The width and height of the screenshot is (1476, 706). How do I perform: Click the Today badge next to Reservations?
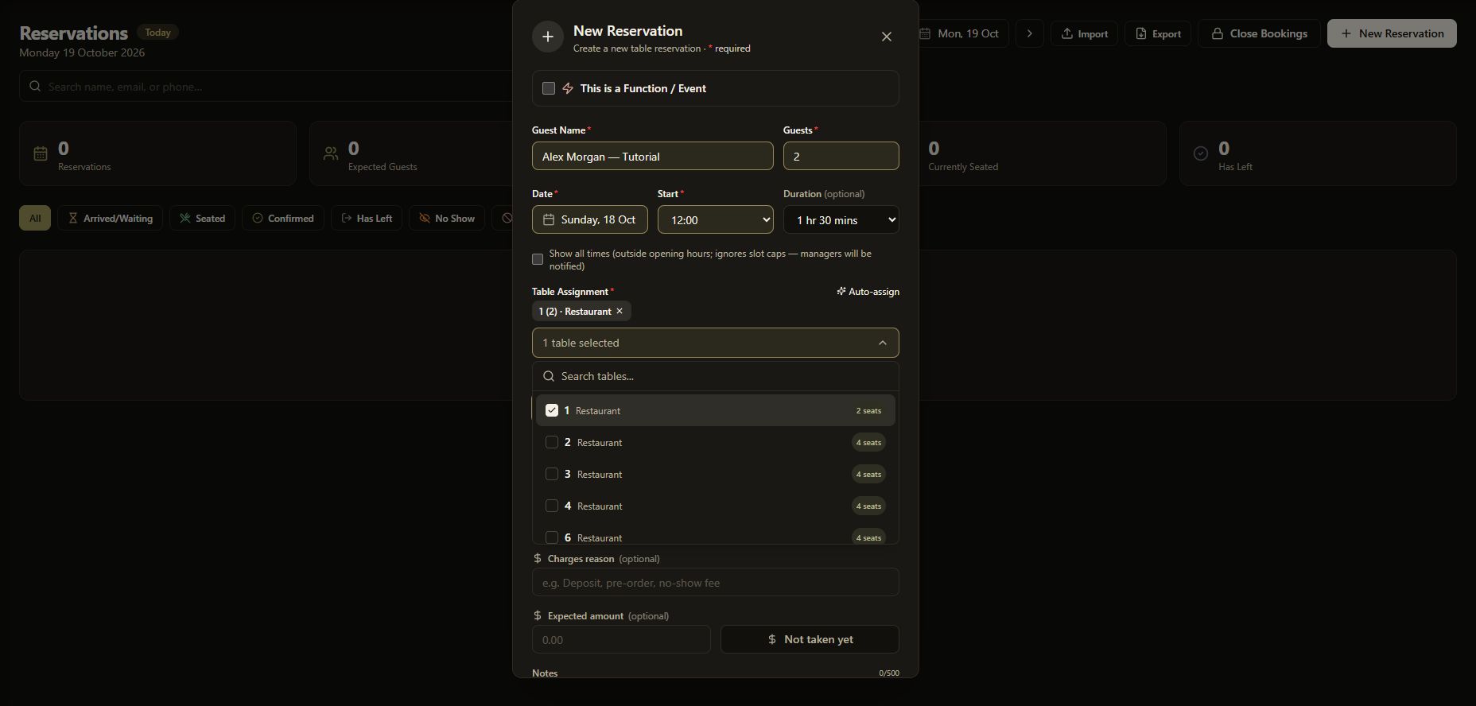click(x=157, y=33)
